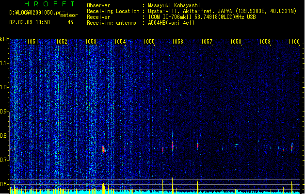The height and width of the screenshot is (194, 305).
Task: Click the 'Receiving Location' label
Action: (113, 11)
